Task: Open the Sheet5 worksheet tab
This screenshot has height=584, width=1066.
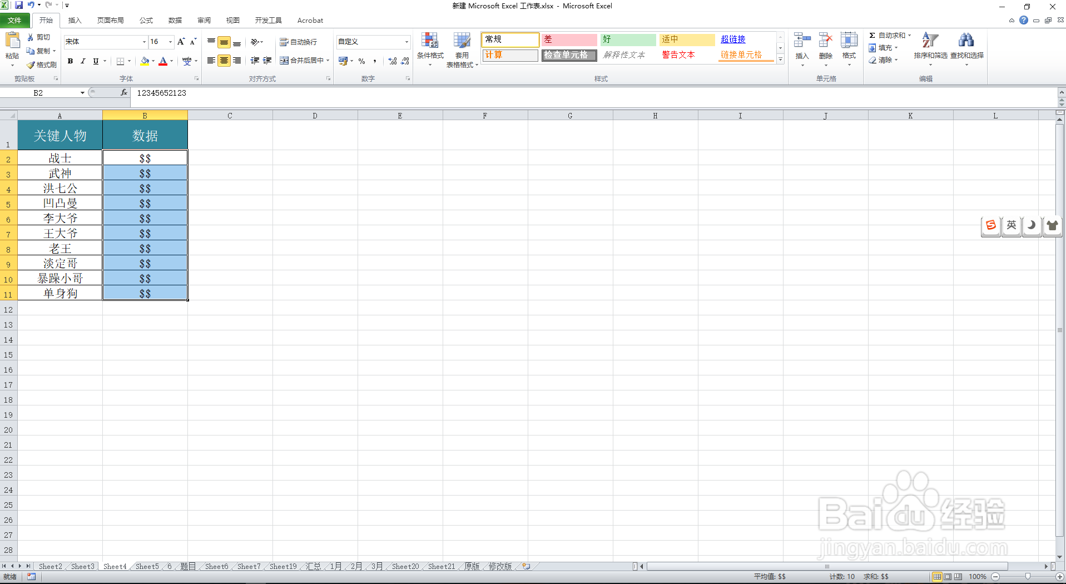Action: pos(147,567)
